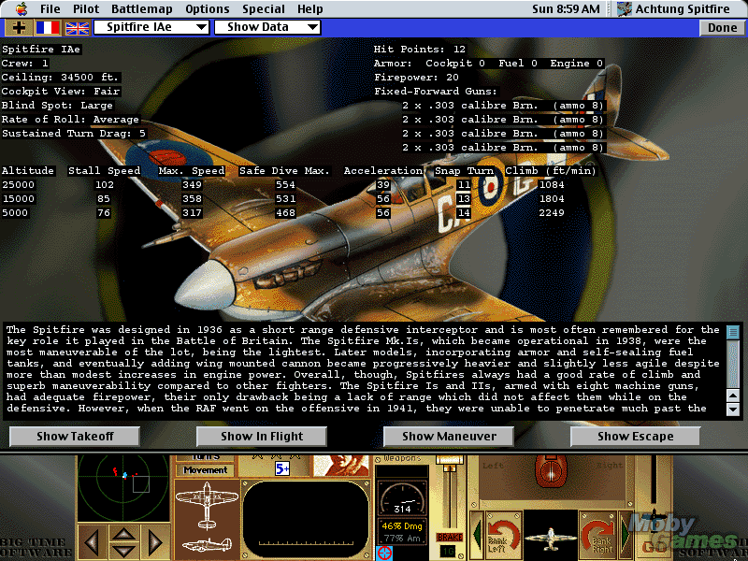Open the Spitfire IAe aircraft dropdown

coord(151,27)
